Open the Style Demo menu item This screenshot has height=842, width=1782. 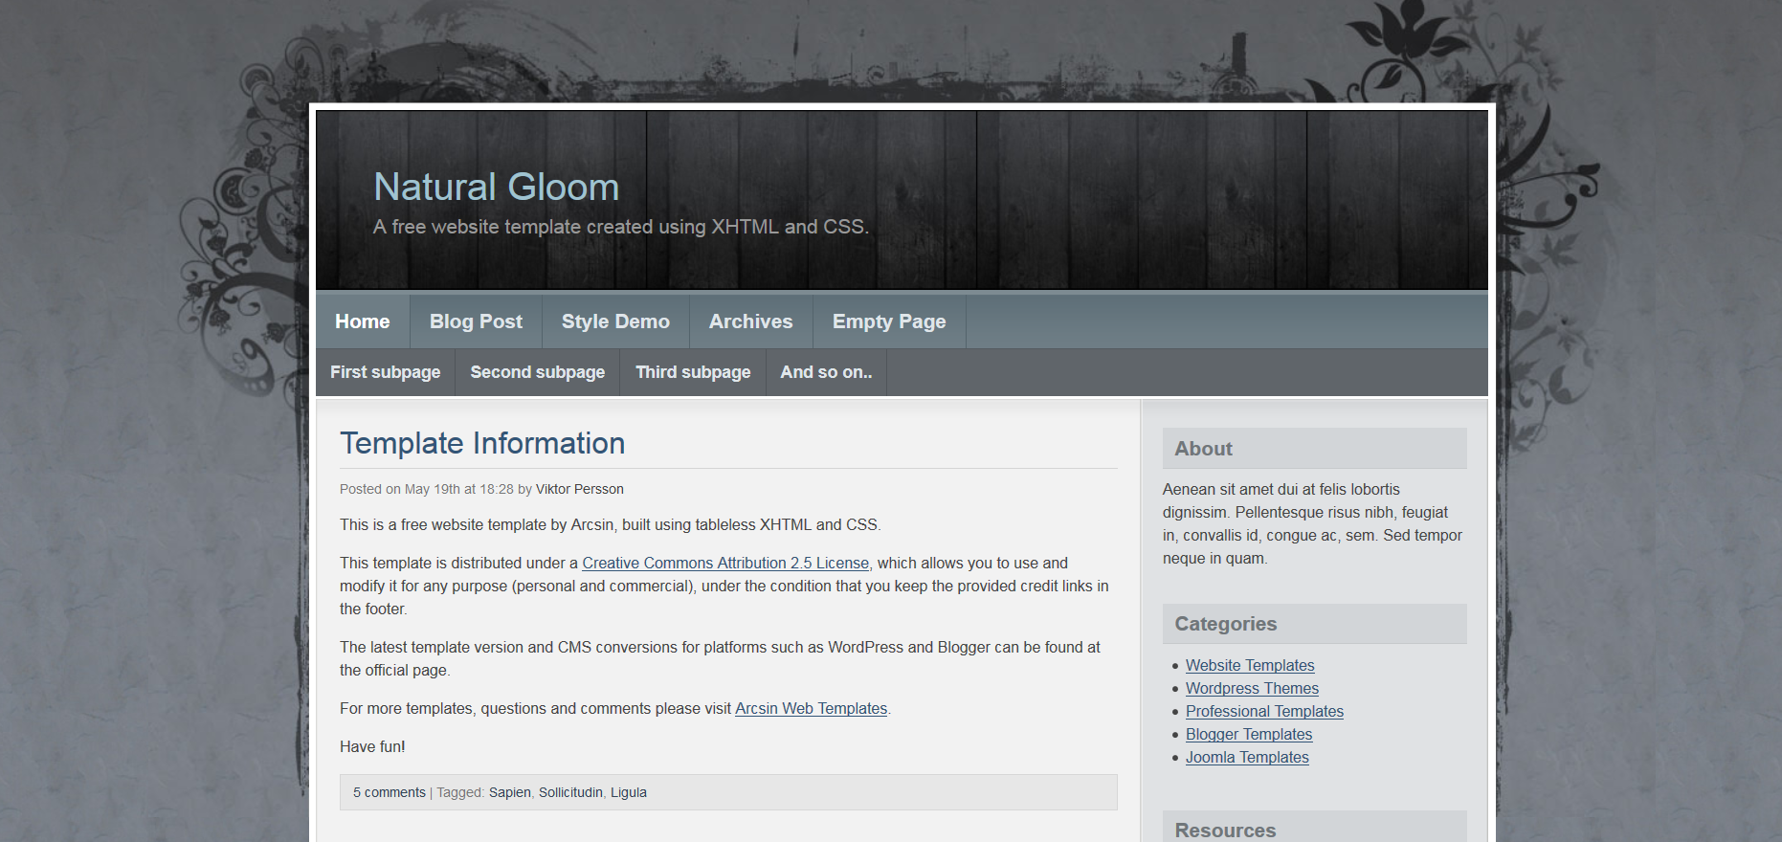(x=615, y=322)
